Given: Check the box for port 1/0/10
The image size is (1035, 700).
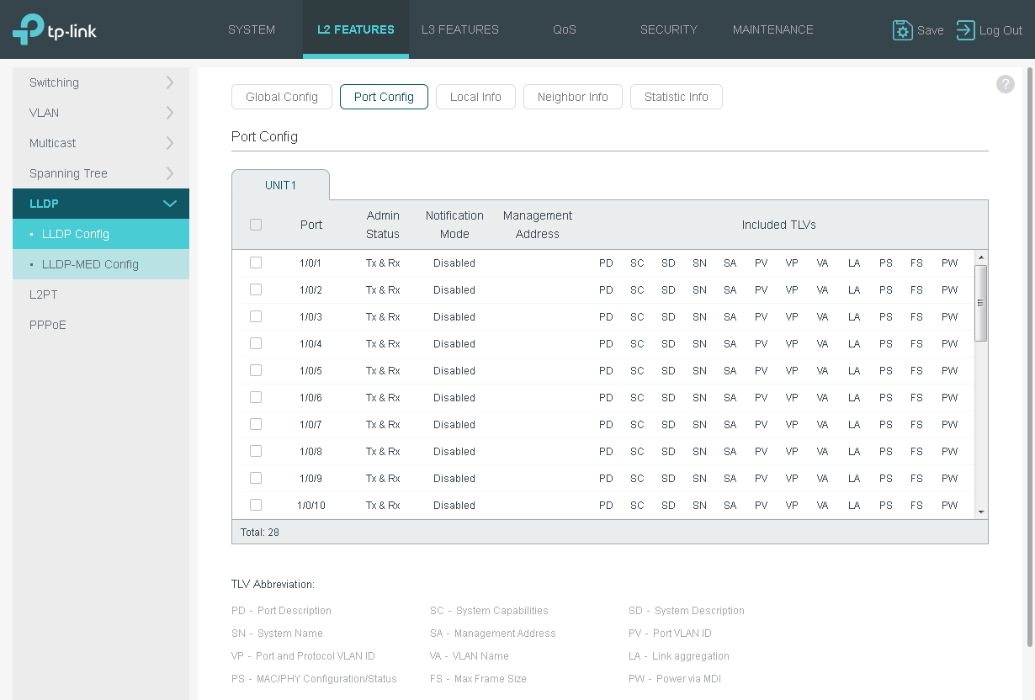Looking at the screenshot, I should 256,505.
